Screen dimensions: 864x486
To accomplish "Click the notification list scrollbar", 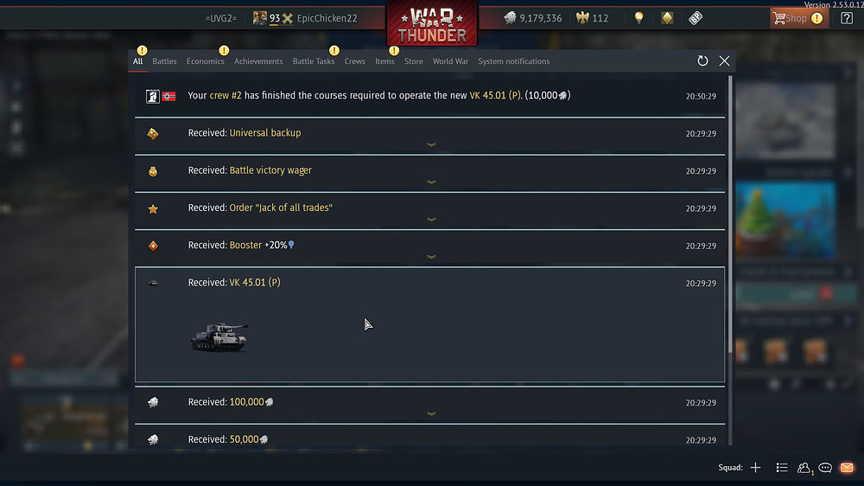I will click(x=730, y=215).
